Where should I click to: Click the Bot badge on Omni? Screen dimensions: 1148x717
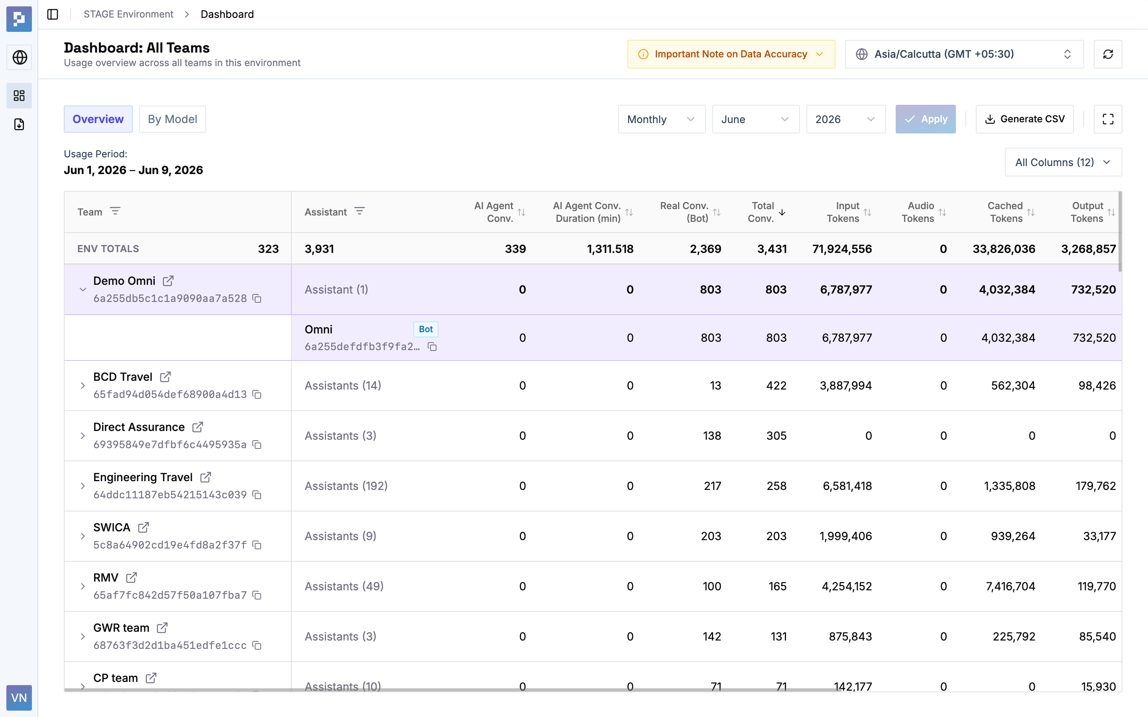[x=426, y=329]
